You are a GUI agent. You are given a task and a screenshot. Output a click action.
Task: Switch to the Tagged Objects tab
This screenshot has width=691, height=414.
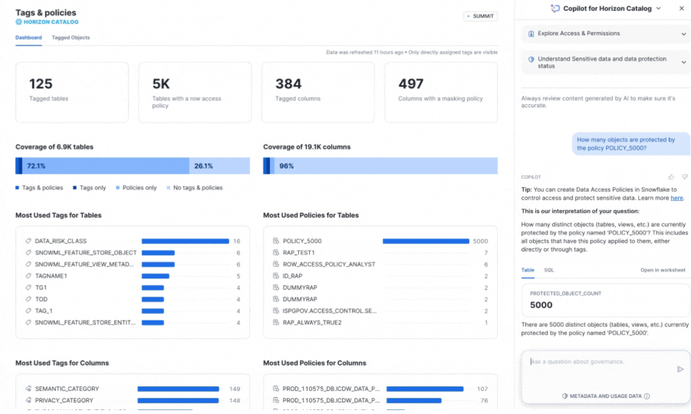pyautogui.click(x=71, y=38)
